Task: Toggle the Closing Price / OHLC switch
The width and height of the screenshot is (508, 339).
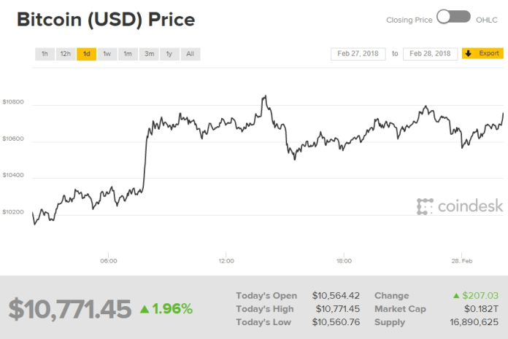Action: tap(453, 17)
